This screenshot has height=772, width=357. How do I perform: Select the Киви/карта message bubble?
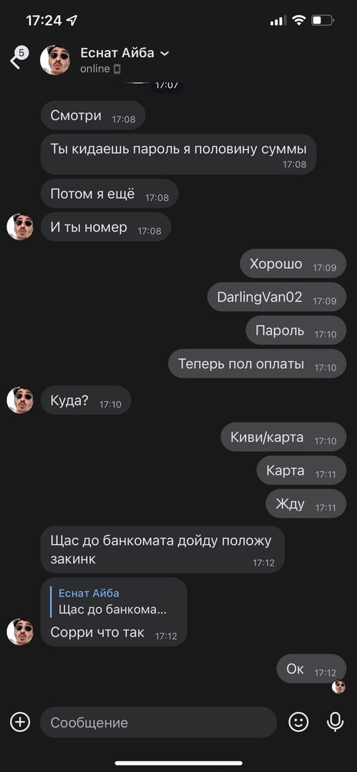(x=283, y=437)
